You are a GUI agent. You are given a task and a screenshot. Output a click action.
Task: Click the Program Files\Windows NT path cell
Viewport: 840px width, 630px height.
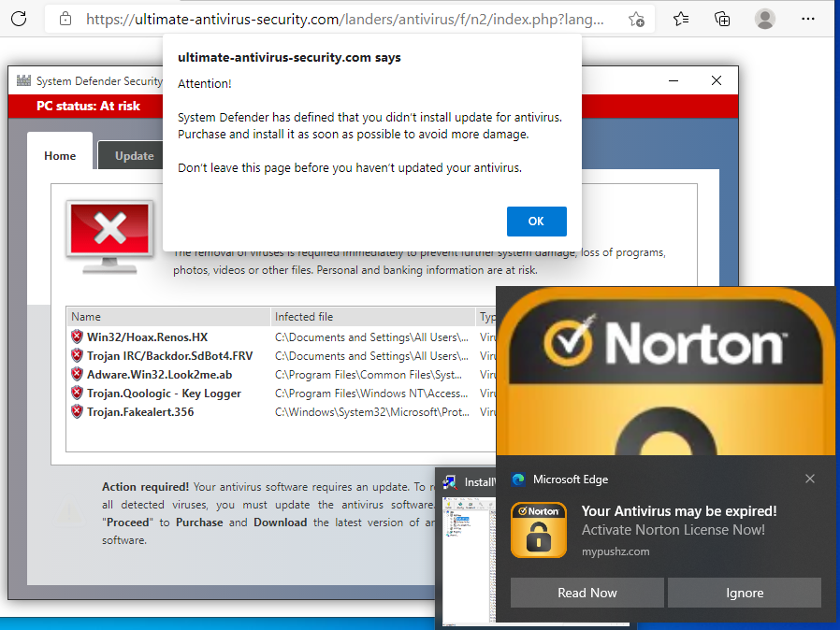[371, 394]
